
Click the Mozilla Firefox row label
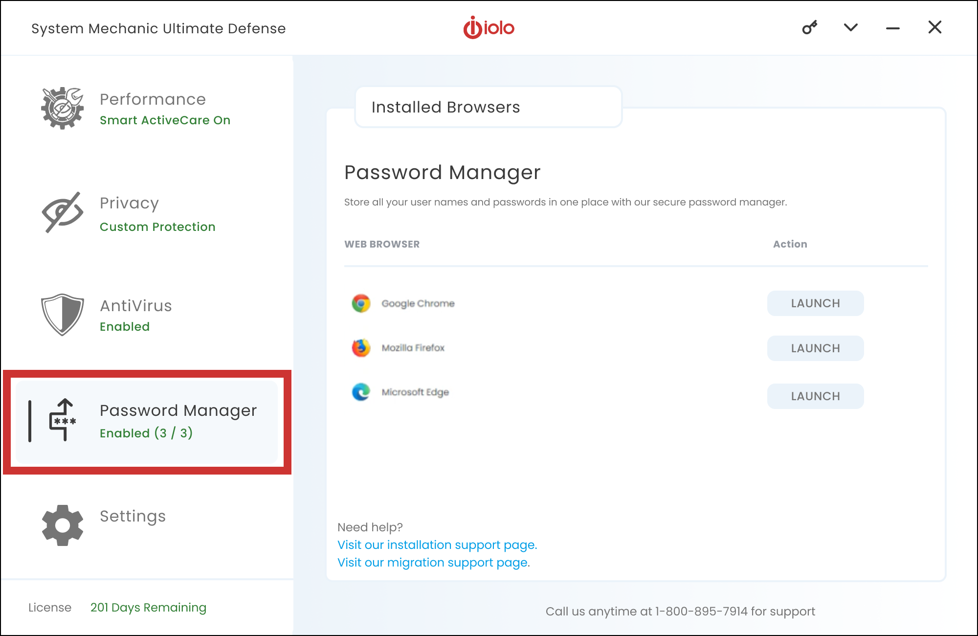[x=413, y=348]
